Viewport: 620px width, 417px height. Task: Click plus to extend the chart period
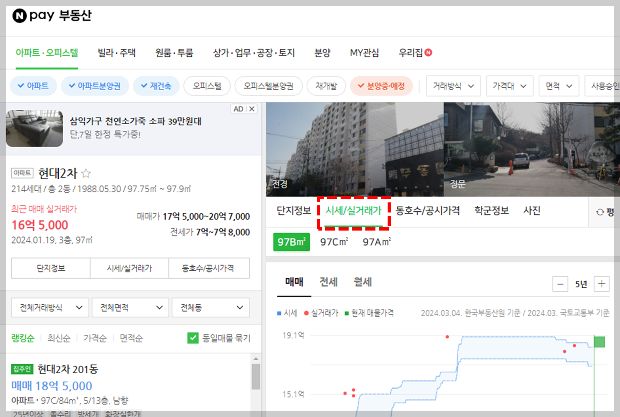[602, 284]
